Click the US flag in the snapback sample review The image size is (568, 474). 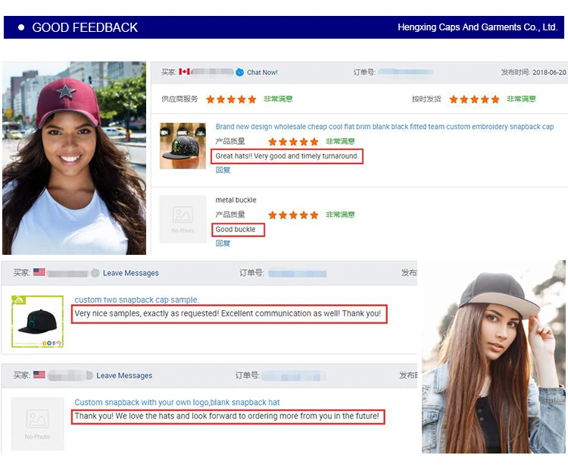click(39, 272)
